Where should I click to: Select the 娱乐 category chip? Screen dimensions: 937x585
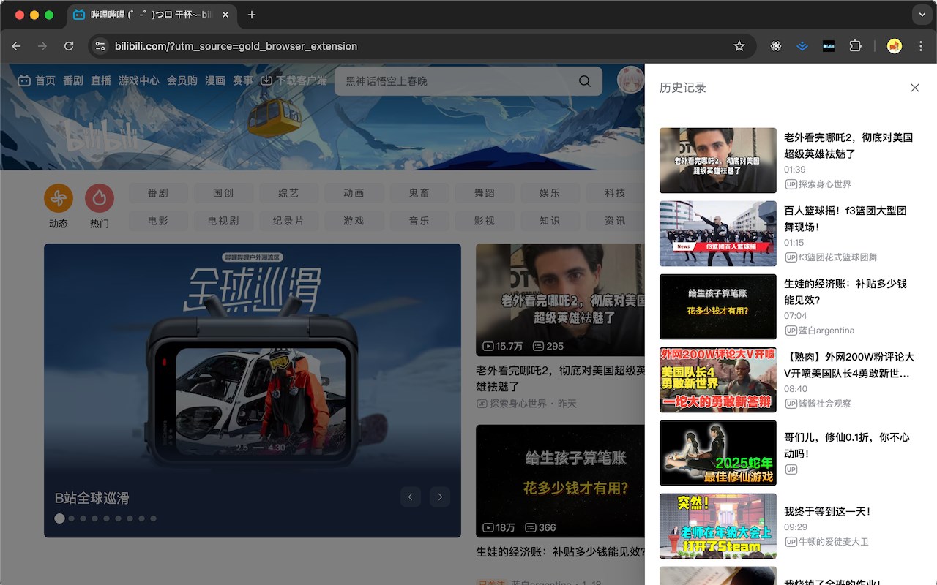(x=549, y=193)
